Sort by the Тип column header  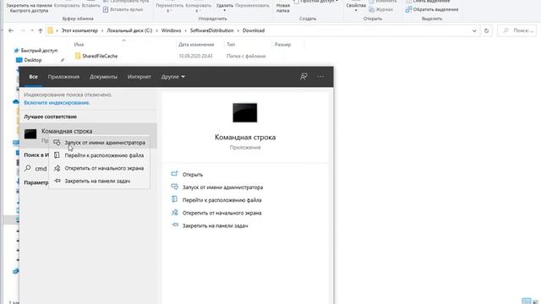231,45
